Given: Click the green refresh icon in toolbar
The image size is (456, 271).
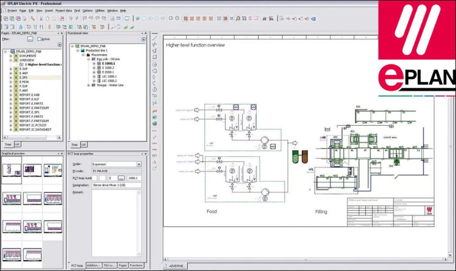Looking at the screenshot, I should coord(137,18).
